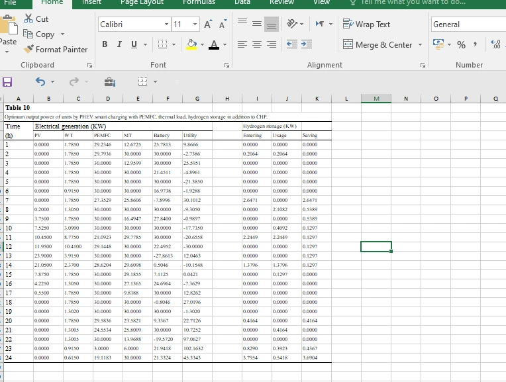The width and height of the screenshot is (506, 382).
Task: Click the Cut scissors icon
Action: pyautogui.click(x=29, y=19)
